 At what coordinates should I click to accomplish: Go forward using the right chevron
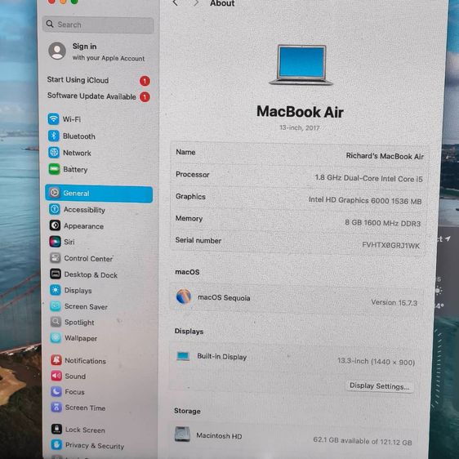pyautogui.click(x=196, y=3)
